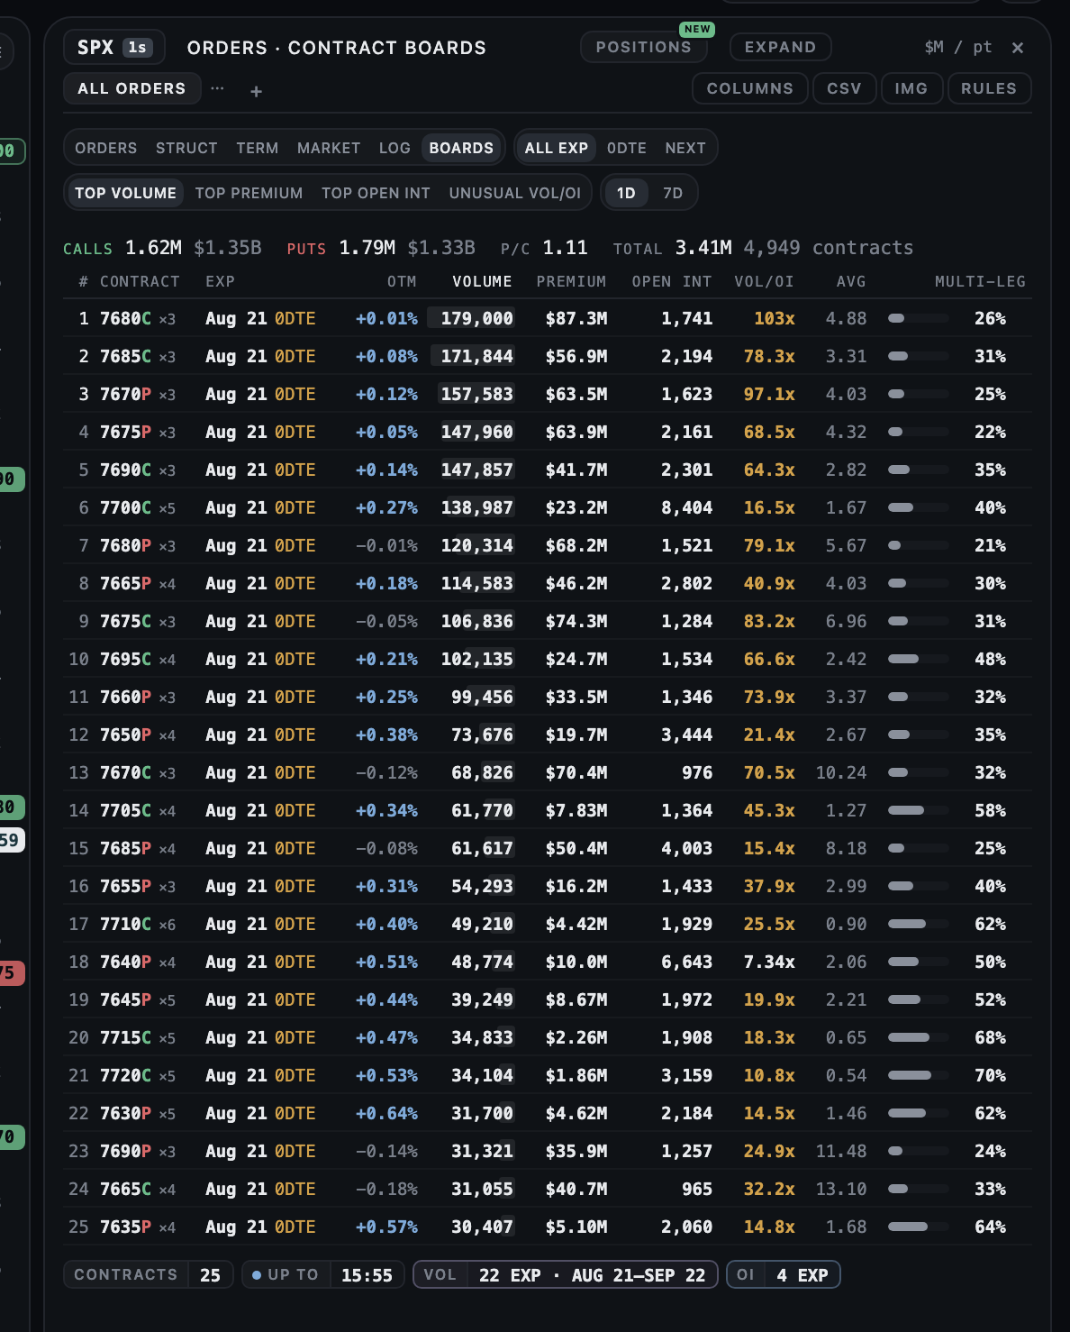Export table as CSV

[845, 88]
